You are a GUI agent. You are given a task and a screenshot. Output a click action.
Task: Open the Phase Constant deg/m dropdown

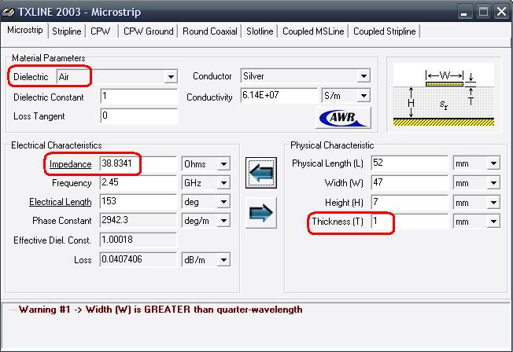coord(223,221)
